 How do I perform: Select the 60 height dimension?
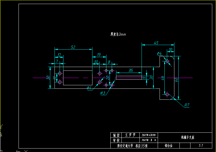[176, 80]
